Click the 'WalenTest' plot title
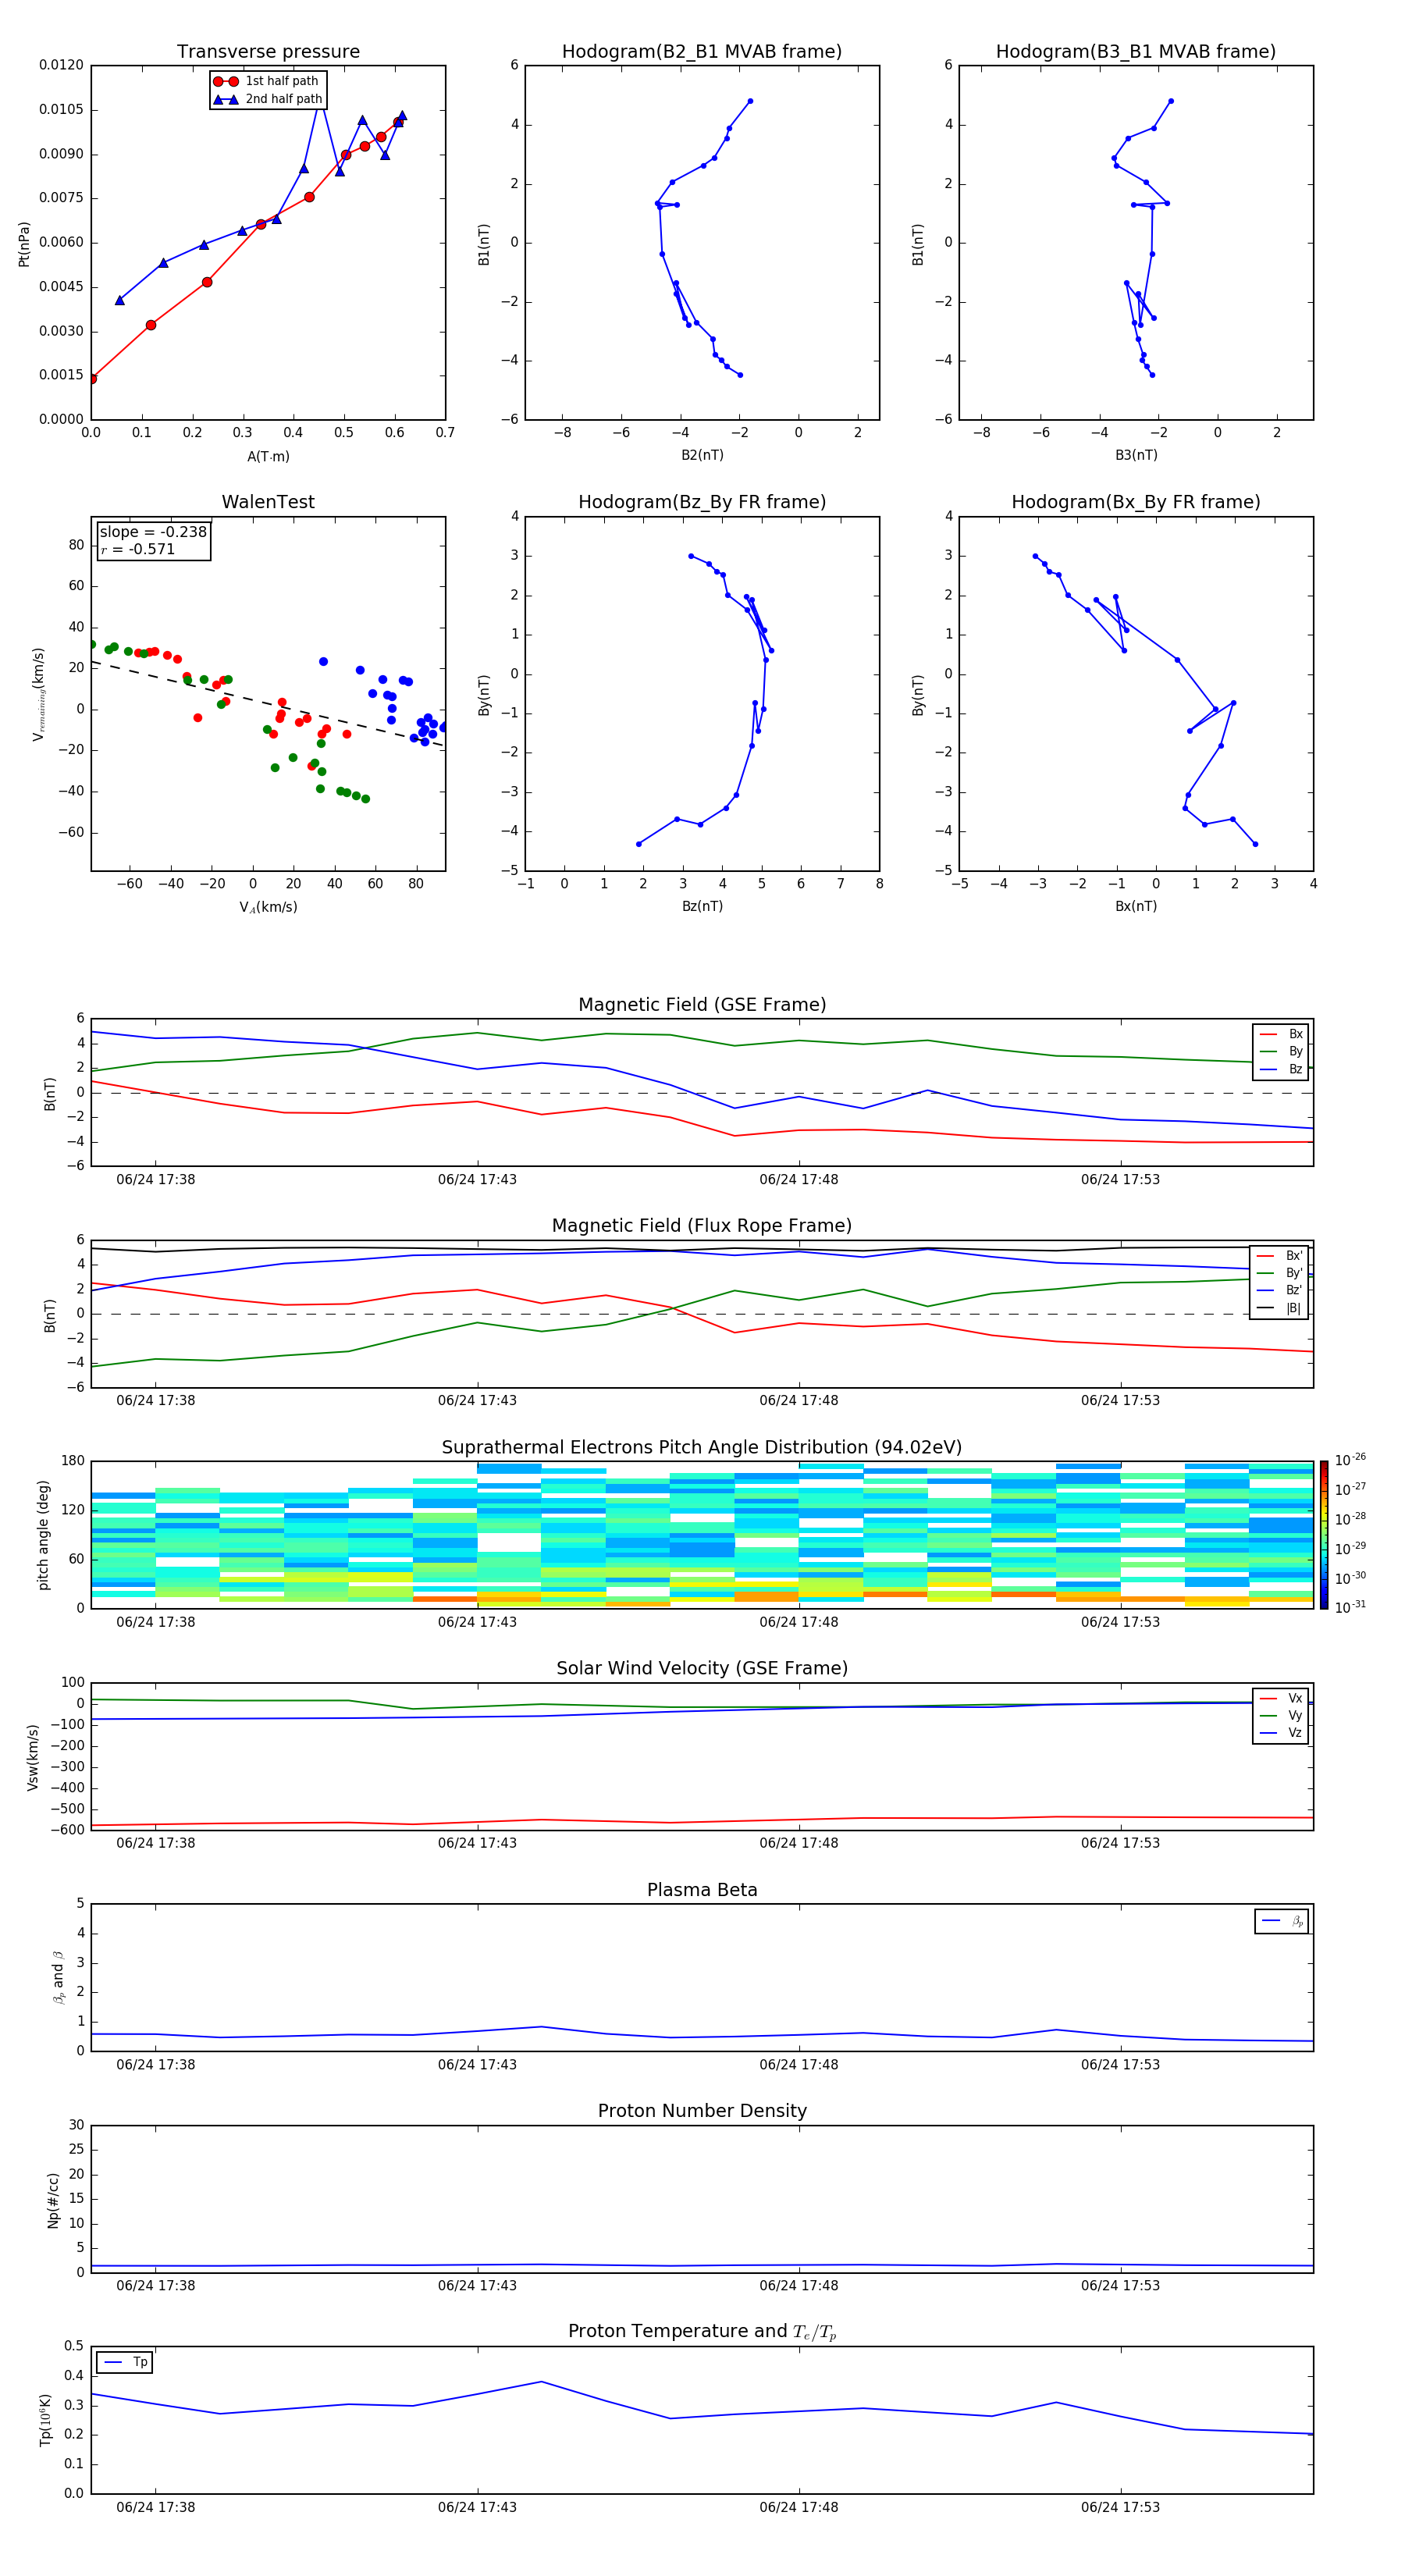 [268, 502]
